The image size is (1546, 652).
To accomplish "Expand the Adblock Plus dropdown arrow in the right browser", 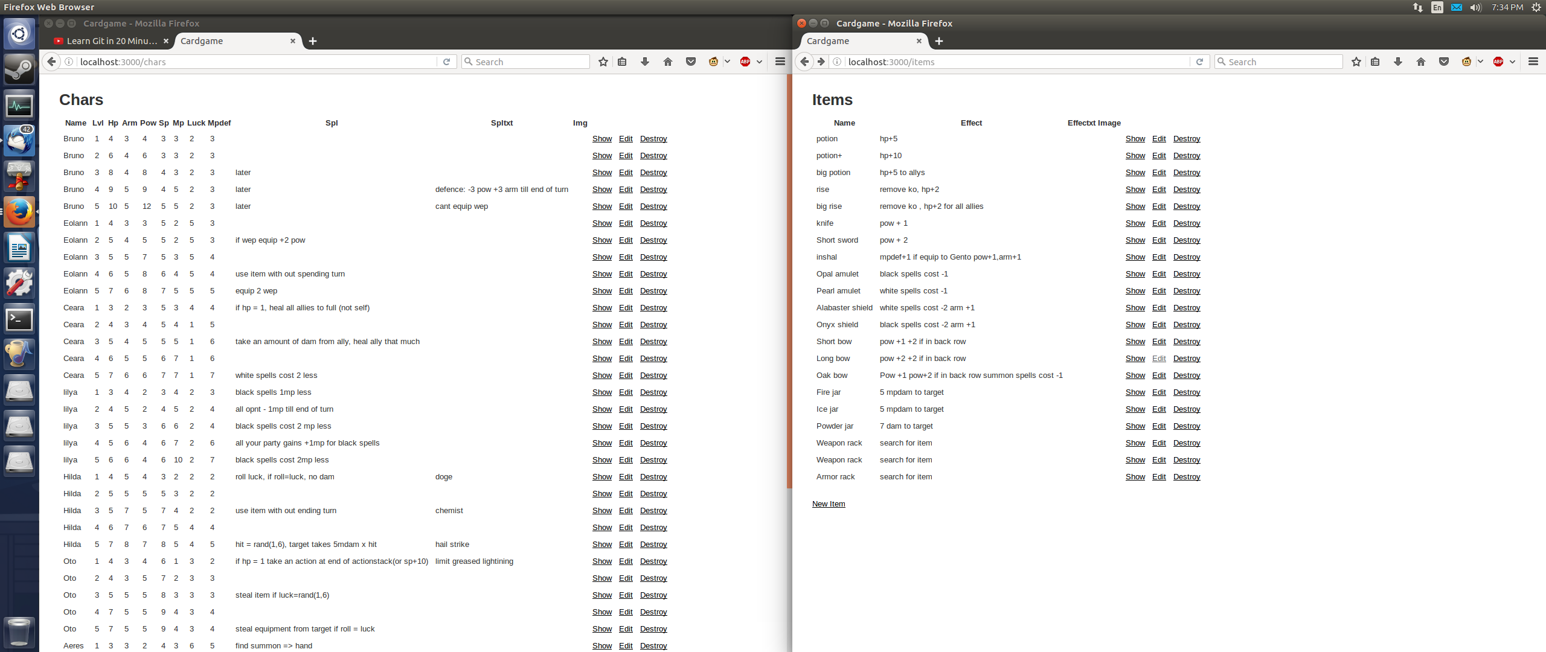I will (1512, 62).
